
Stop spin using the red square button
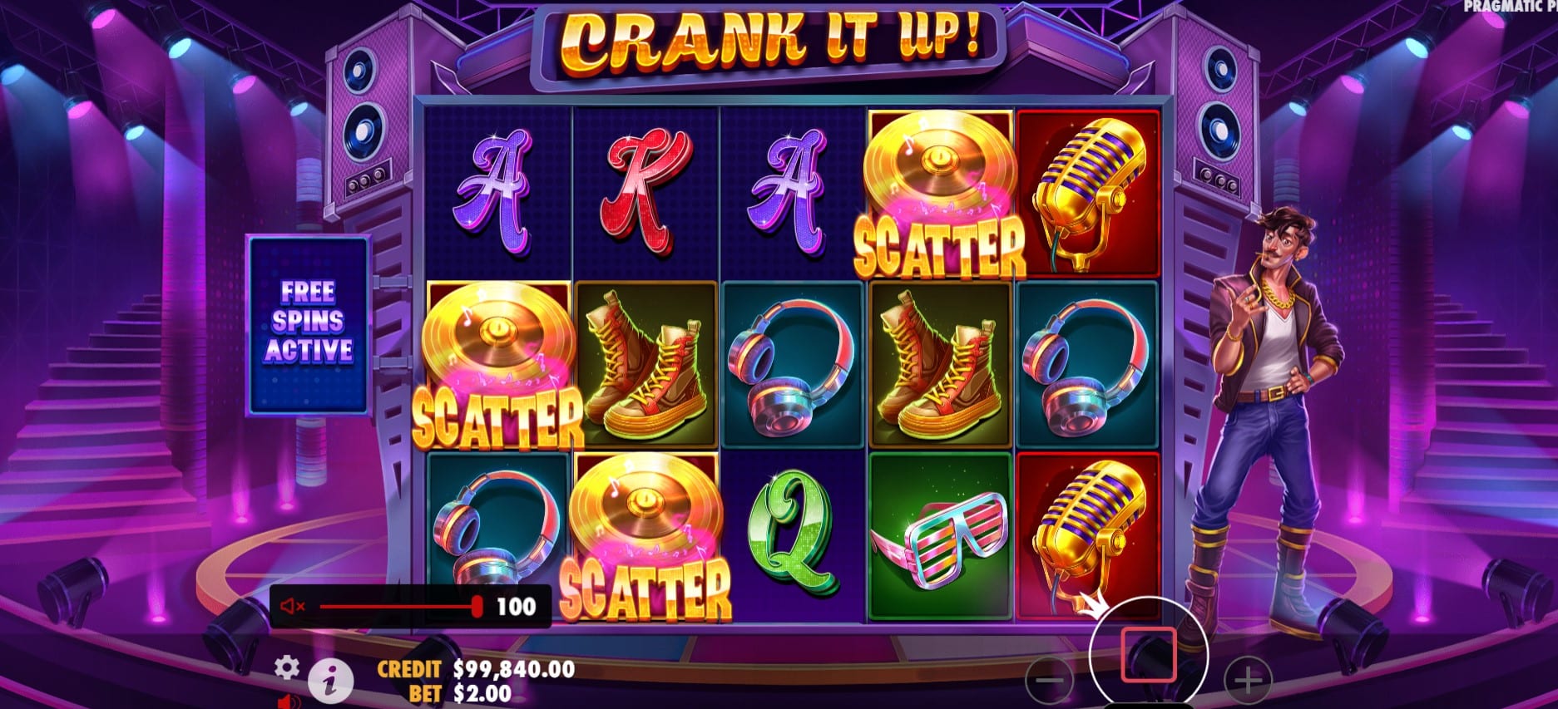(x=1148, y=655)
